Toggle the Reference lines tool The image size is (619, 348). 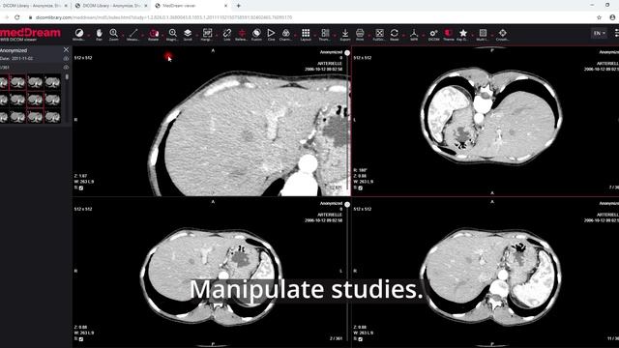[x=241, y=34]
